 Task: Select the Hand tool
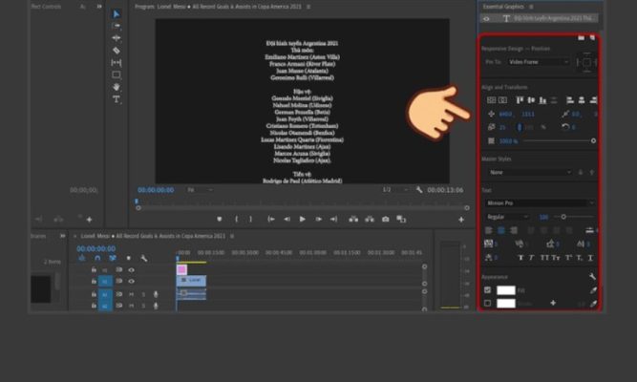click(117, 87)
